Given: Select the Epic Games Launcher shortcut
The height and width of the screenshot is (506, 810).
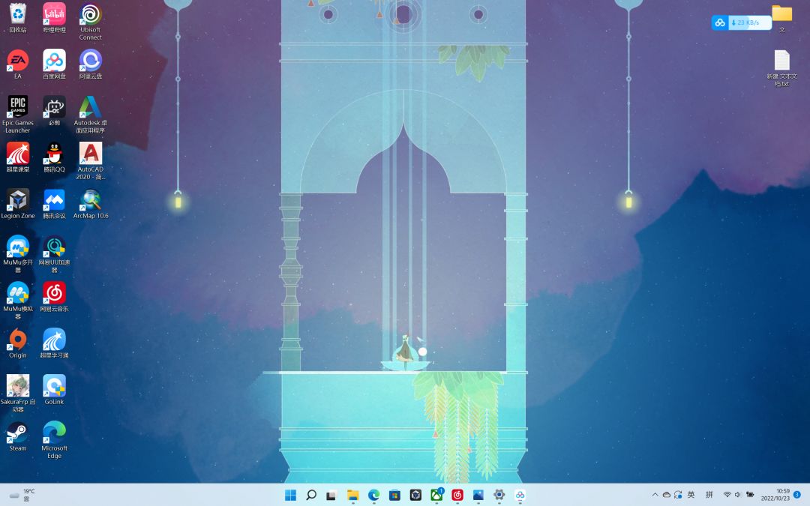Looking at the screenshot, I should tap(17, 115).
